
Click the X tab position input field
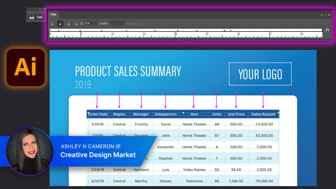click(91, 23)
